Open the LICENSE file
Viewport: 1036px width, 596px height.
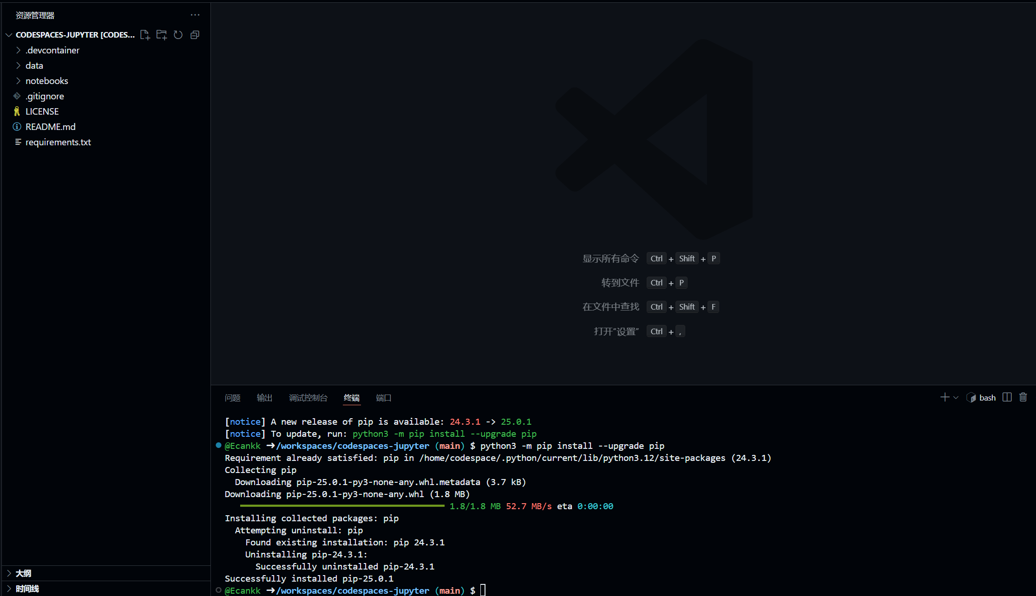tap(106, 111)
